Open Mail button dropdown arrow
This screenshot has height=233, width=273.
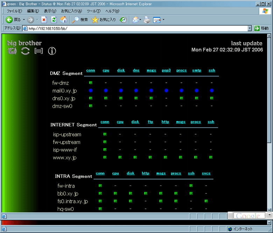pos(140,20)
